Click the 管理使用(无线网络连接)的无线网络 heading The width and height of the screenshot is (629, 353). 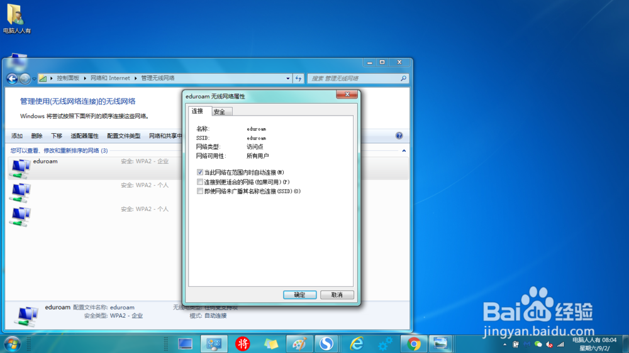tap(78, 101)
